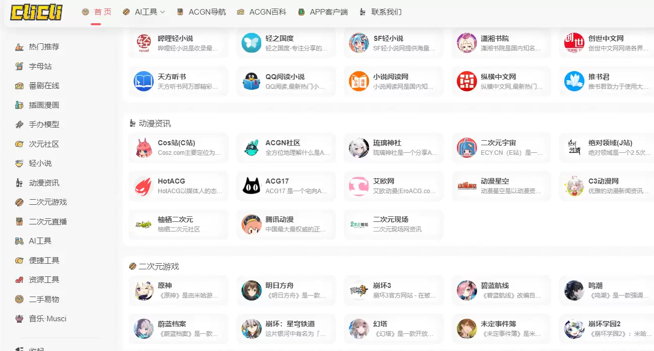Image resolution: width=654 pixels, height=351 pixels.
Task: Open the 腾讯动漫 icon
Action: point(251,224)
